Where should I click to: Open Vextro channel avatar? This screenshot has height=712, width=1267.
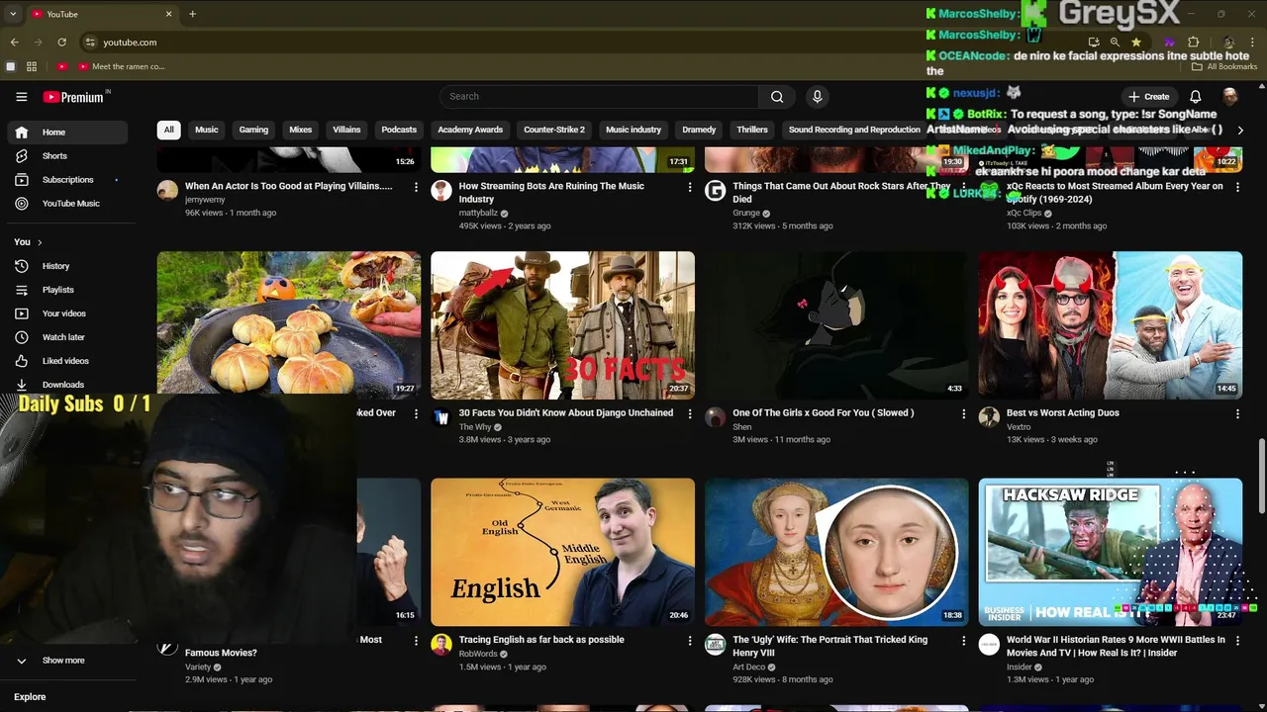[x=989, y=417]
